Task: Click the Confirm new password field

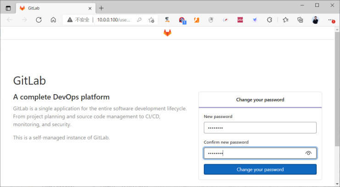Action: (260, 153)
